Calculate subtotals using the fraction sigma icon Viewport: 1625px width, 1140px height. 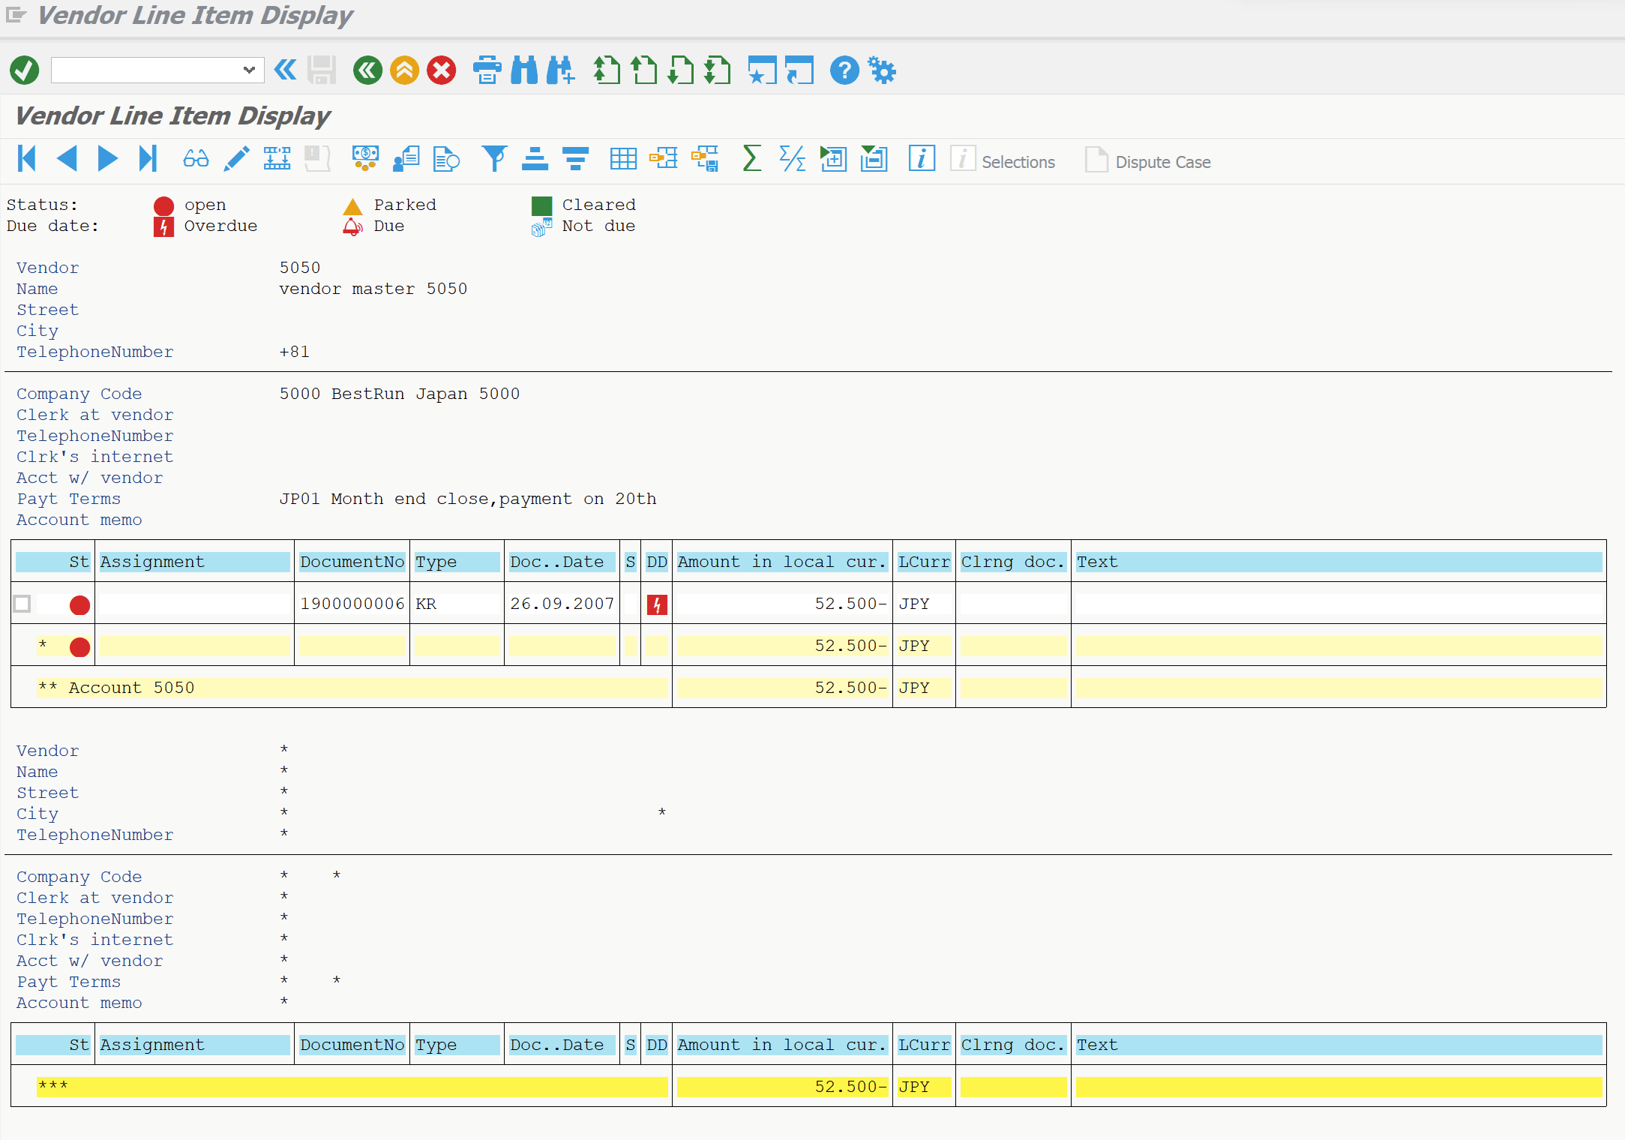coord(793,159)
